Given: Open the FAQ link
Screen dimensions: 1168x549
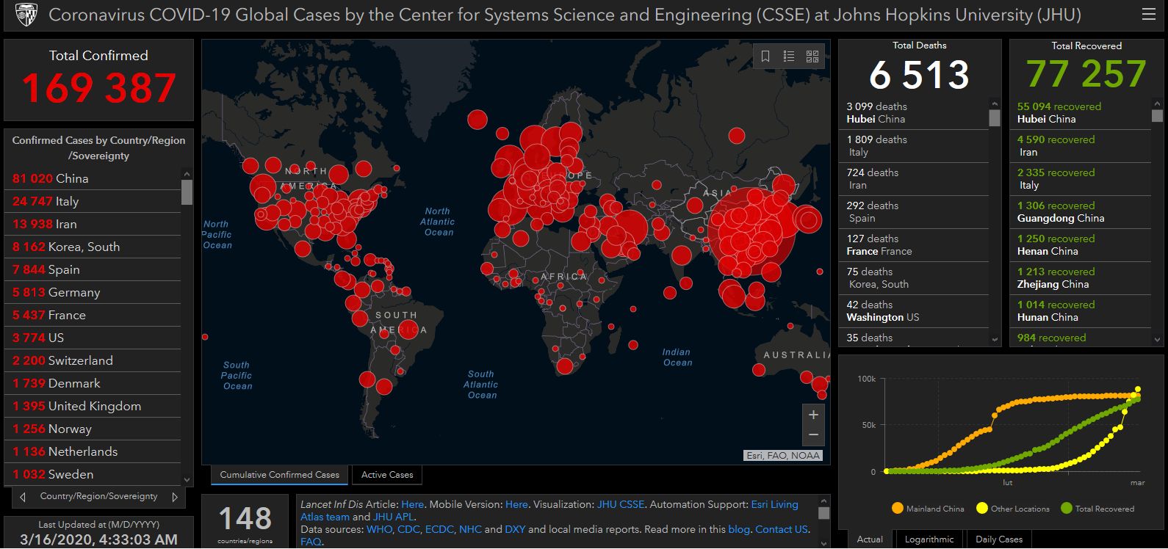Looking at the screenshot, I should (310, 542).
